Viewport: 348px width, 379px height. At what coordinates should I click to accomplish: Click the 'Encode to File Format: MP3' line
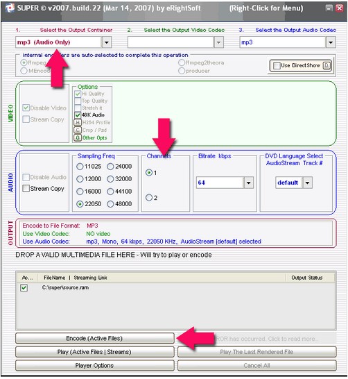60,226
